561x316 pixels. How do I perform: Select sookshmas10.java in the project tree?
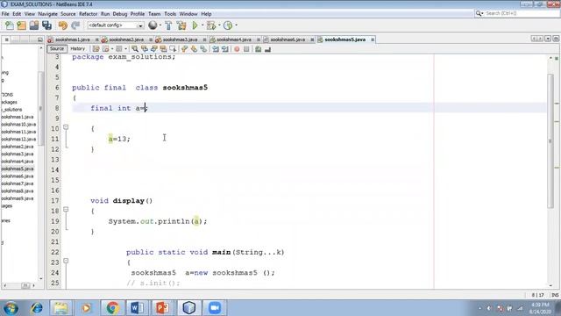(18, 125)
